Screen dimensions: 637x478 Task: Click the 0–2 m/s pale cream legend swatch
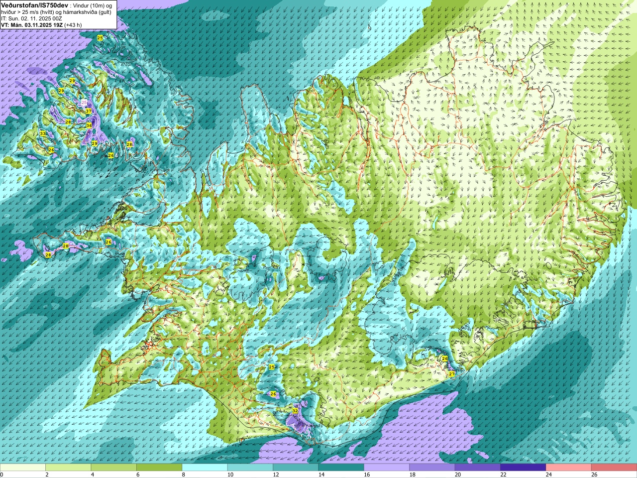(23, 468)
